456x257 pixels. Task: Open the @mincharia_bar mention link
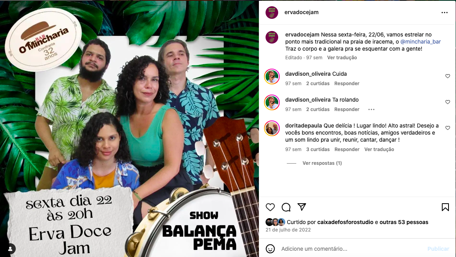tap(421, 42)
